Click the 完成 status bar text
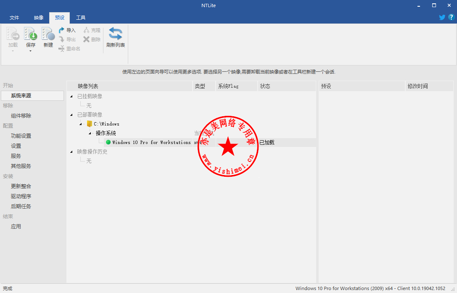The height and width of the screenshot is (293, 457). click(x=8, y=288)
